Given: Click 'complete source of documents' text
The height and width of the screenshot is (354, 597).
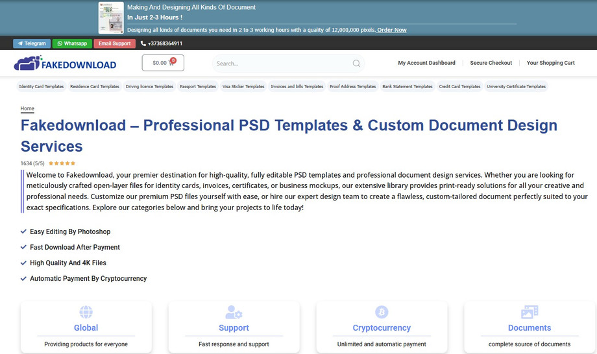Looking at the screenshot, I should [530, 344].
